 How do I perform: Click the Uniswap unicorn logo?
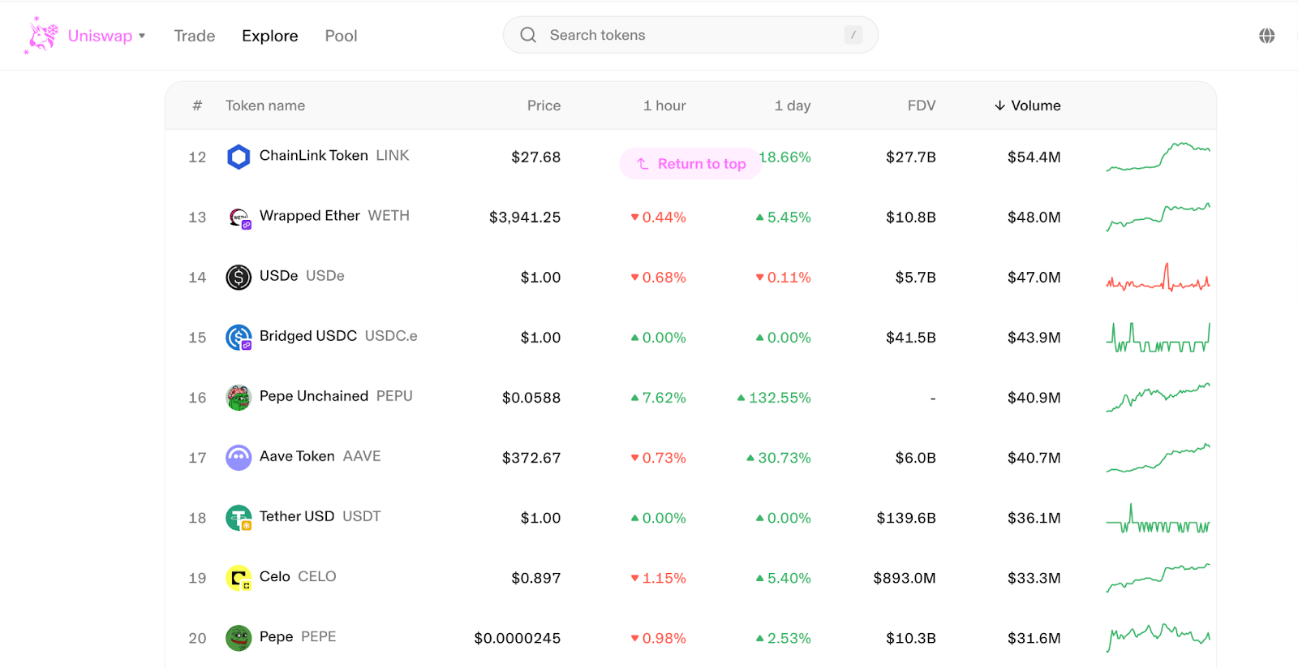point(42,36)
